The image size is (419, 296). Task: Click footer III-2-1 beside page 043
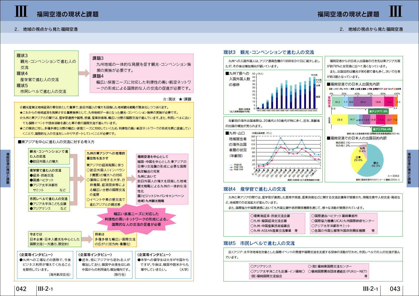(370, 289)
